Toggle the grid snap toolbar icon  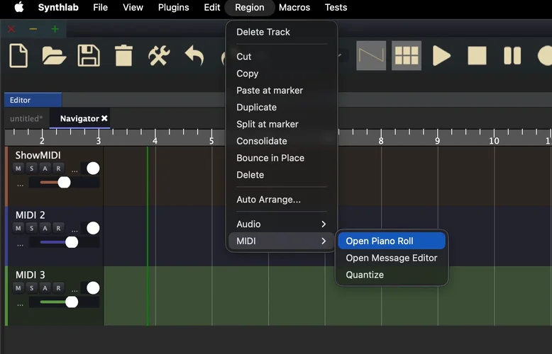pos(407,55)
